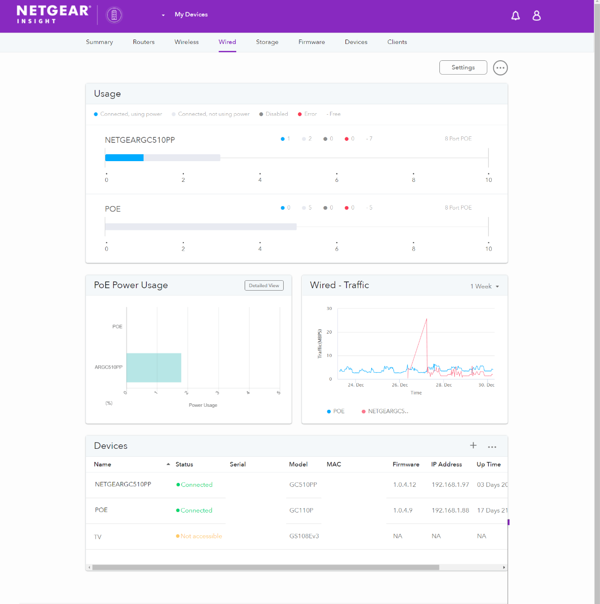Select the TV device name in table
This screenshot has width=600, height=604.
[x=98, y=537]
